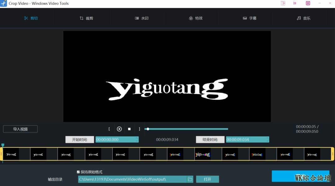The image size is (335, 186).
Task: Toggle the 保持原始格式 checkbox
Action: click(x=78, y=172)
